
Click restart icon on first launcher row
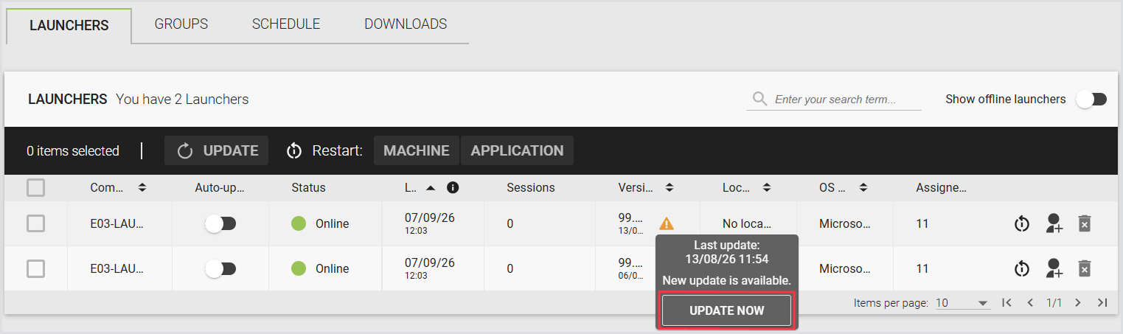(x=1021, y=223)
